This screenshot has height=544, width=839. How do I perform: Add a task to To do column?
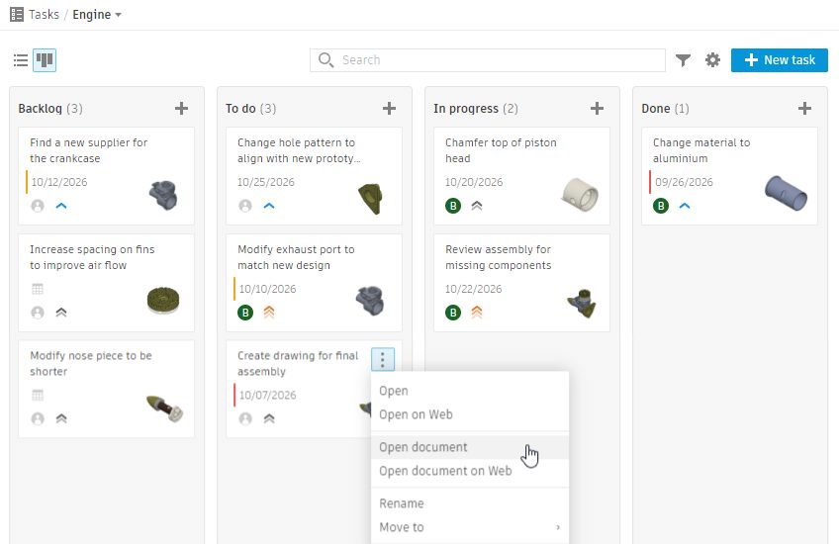(389, 109)
